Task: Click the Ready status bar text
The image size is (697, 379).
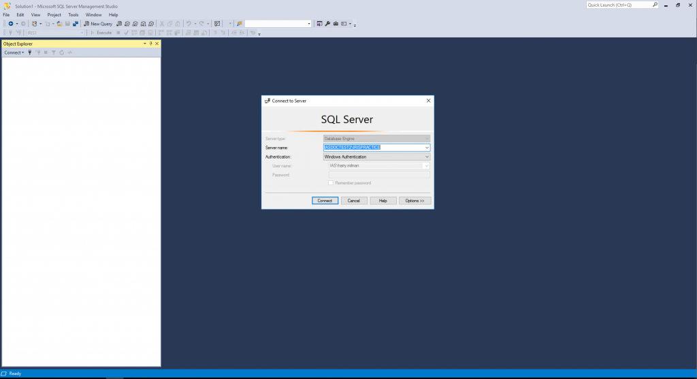Action: click(x=15, y=374)
